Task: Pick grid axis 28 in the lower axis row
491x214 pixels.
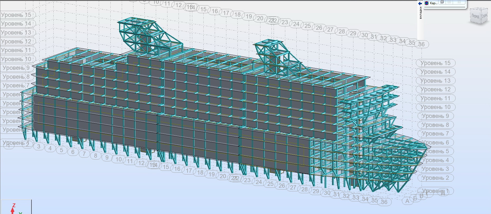Action: (x=305, y=189)
